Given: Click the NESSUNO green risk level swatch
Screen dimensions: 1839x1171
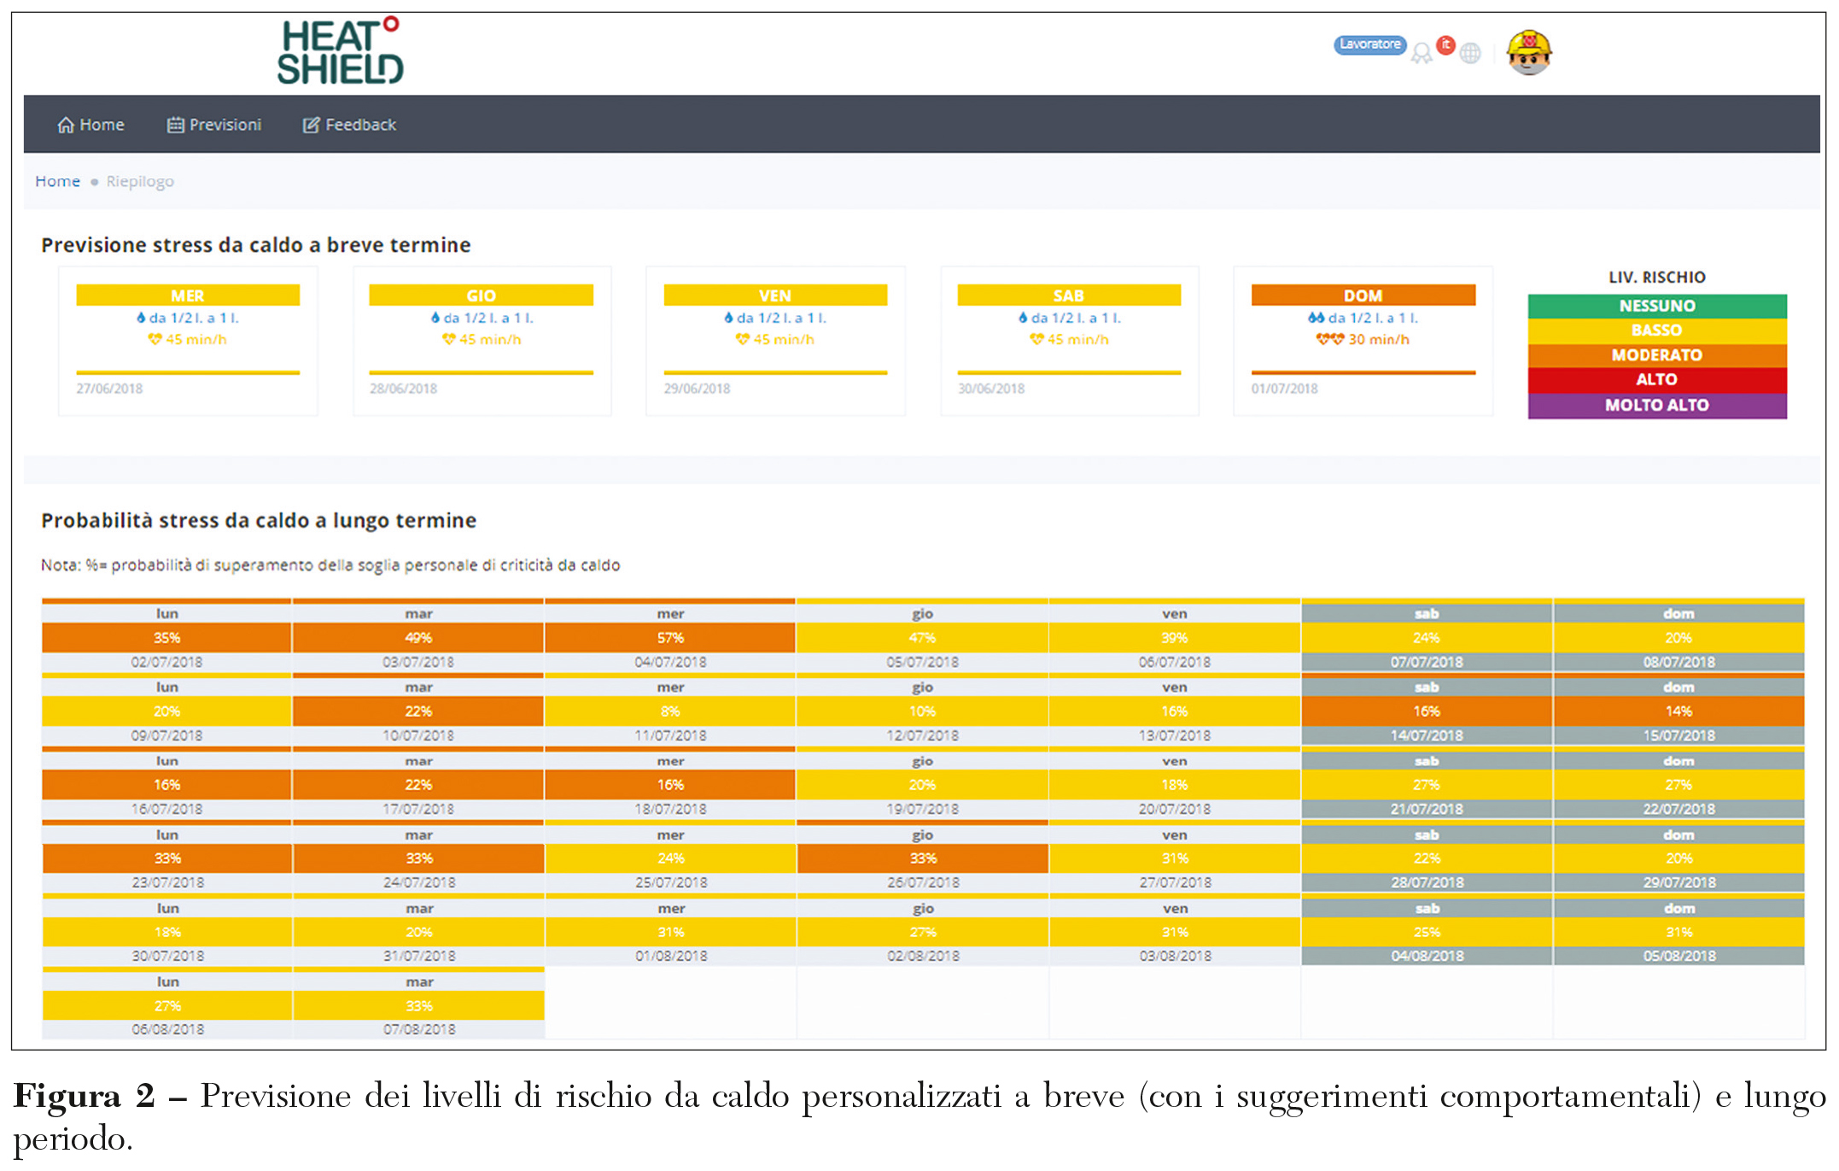Looking at the screenshot, I should (1656, 306).
